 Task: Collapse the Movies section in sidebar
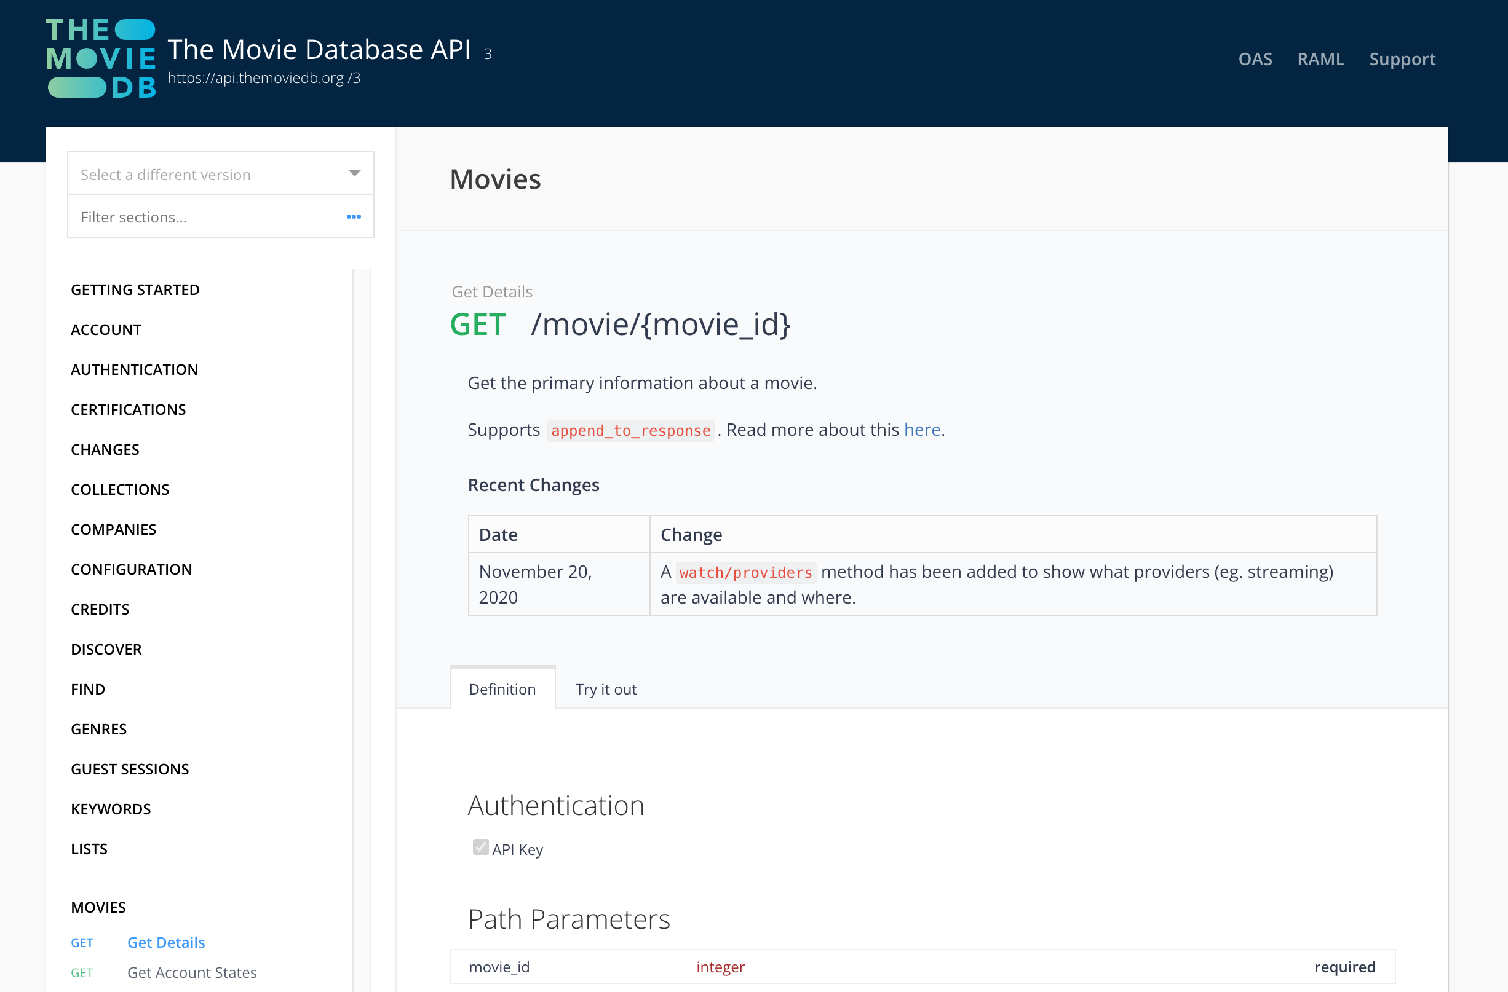point(98,907)
